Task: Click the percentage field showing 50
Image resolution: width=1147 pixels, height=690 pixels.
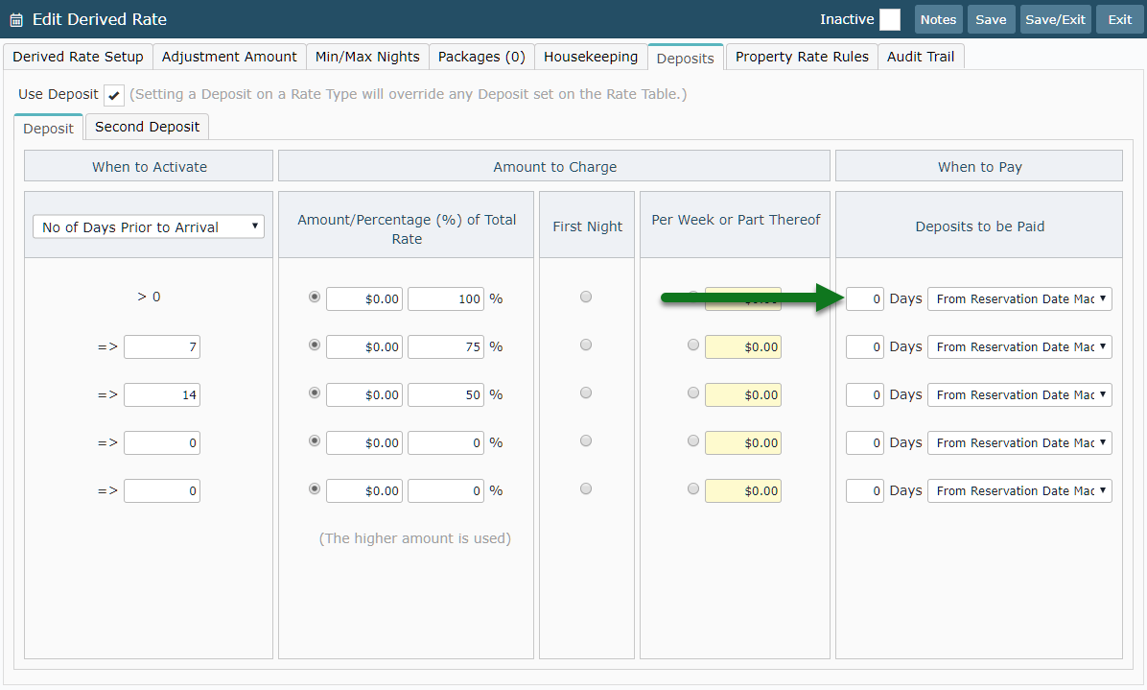Action: pos(446,395)
